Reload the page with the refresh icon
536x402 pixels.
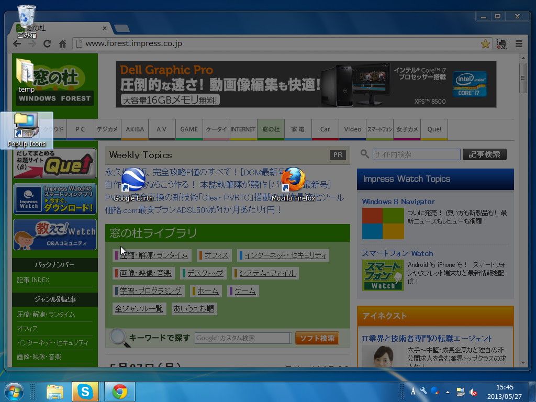click(47, 44)
